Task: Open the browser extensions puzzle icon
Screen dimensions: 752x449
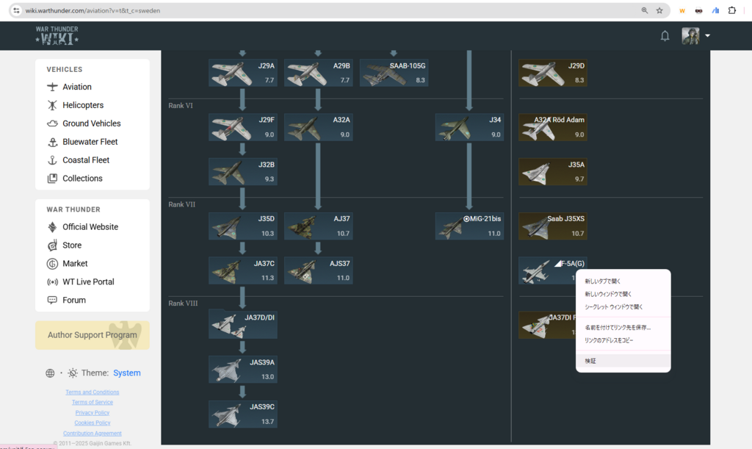Action: 731,11
